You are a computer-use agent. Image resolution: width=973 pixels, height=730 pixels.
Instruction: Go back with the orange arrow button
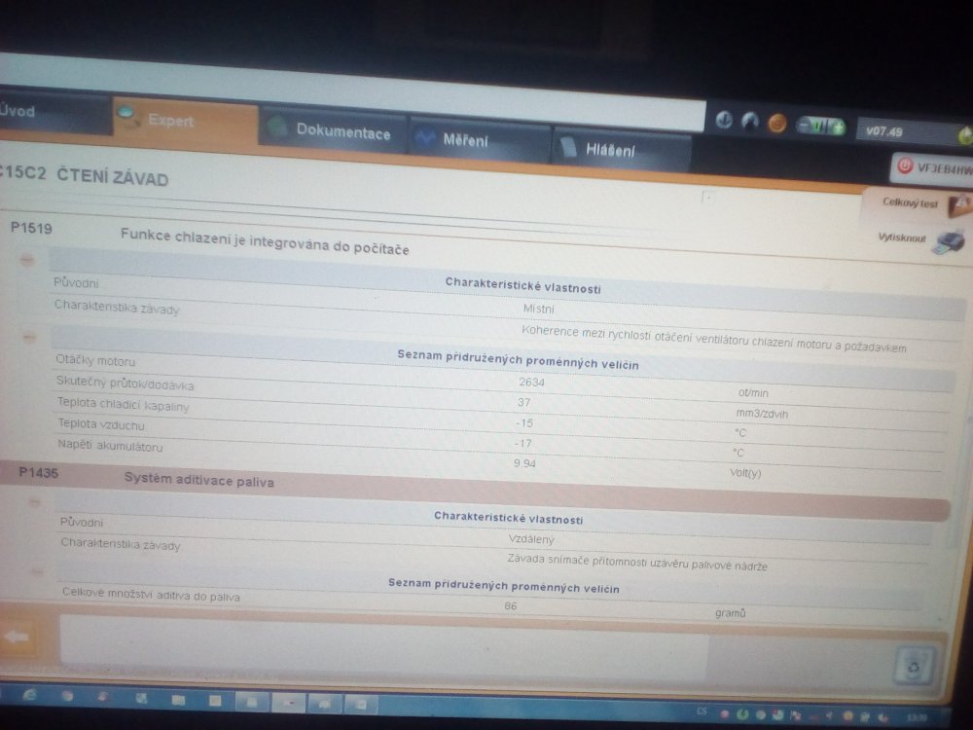17,637
